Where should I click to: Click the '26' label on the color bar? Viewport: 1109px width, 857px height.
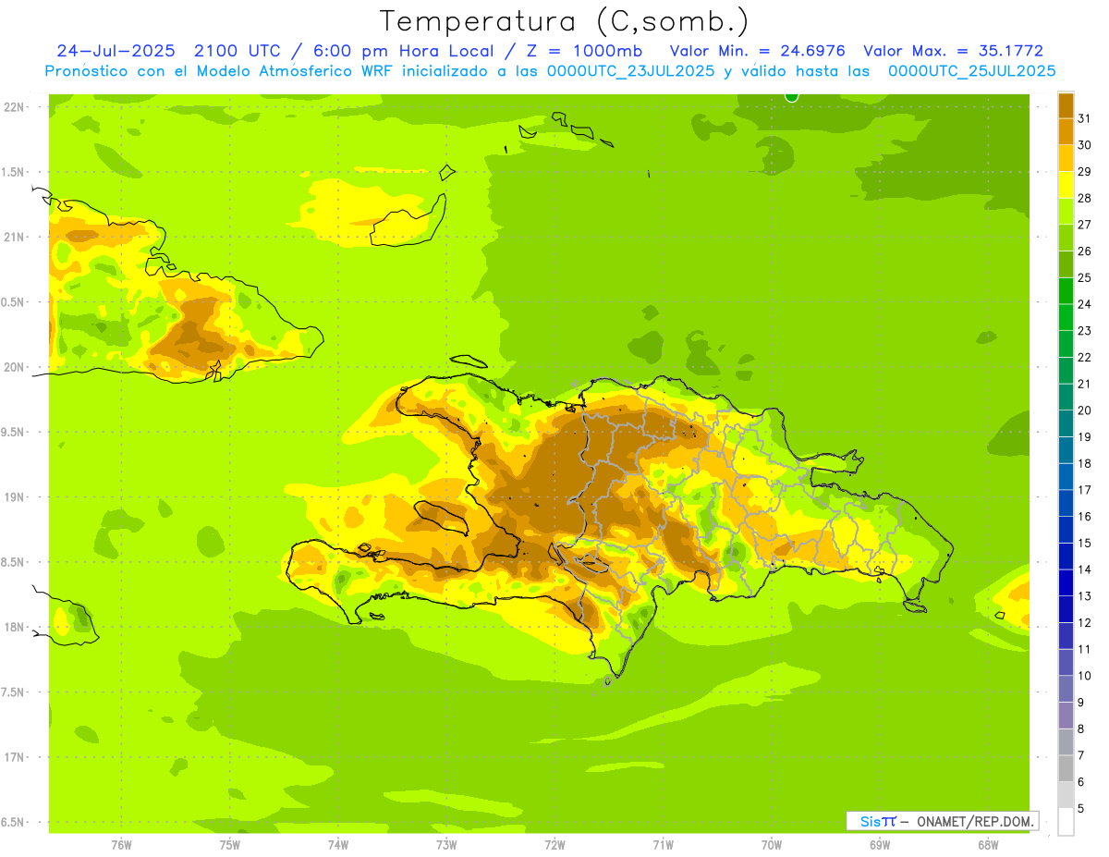pos(1084,251)
